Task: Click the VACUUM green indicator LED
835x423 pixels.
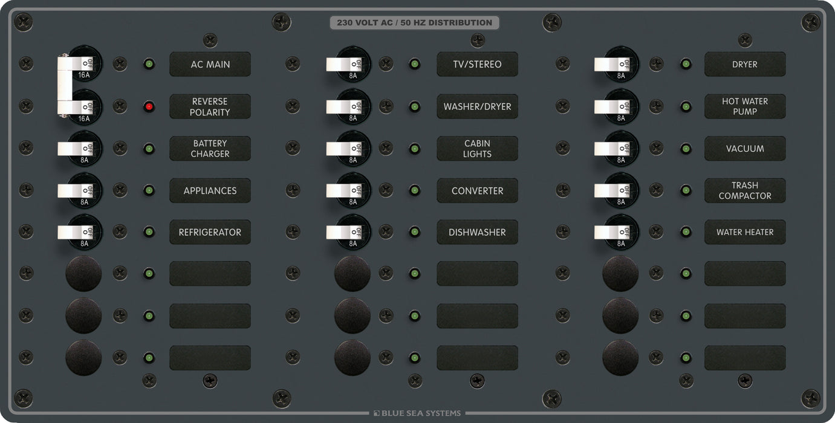Action: coord(686,148)
